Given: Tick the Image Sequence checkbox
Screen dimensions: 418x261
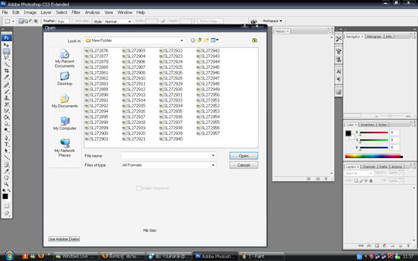Looking at the screenshot, I should tap(139, 189).
